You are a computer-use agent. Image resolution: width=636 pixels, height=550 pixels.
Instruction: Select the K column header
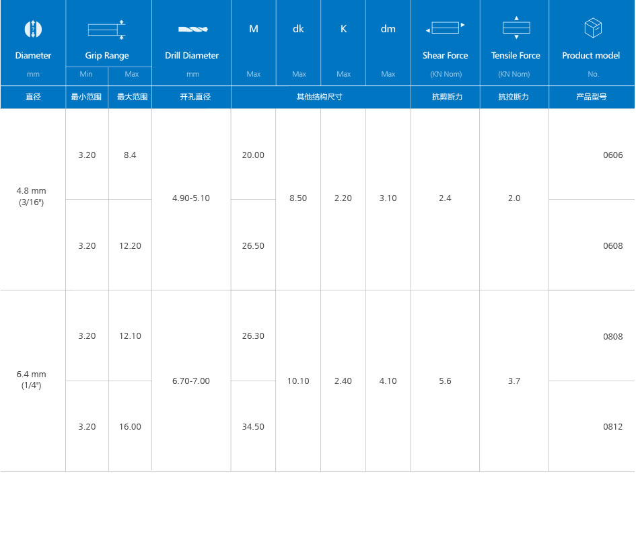pyautogui.click(x=343, y=29)
